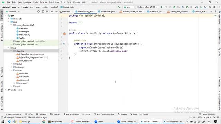Image resolution: width=221 pixels, height=124 pixels.
Task: Toggle the Device File Explorer side tab
Action: point(219,101)
